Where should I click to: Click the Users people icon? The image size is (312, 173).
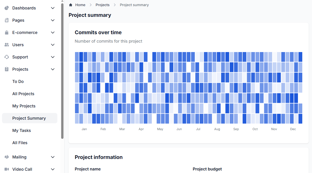tap(7, 45)
